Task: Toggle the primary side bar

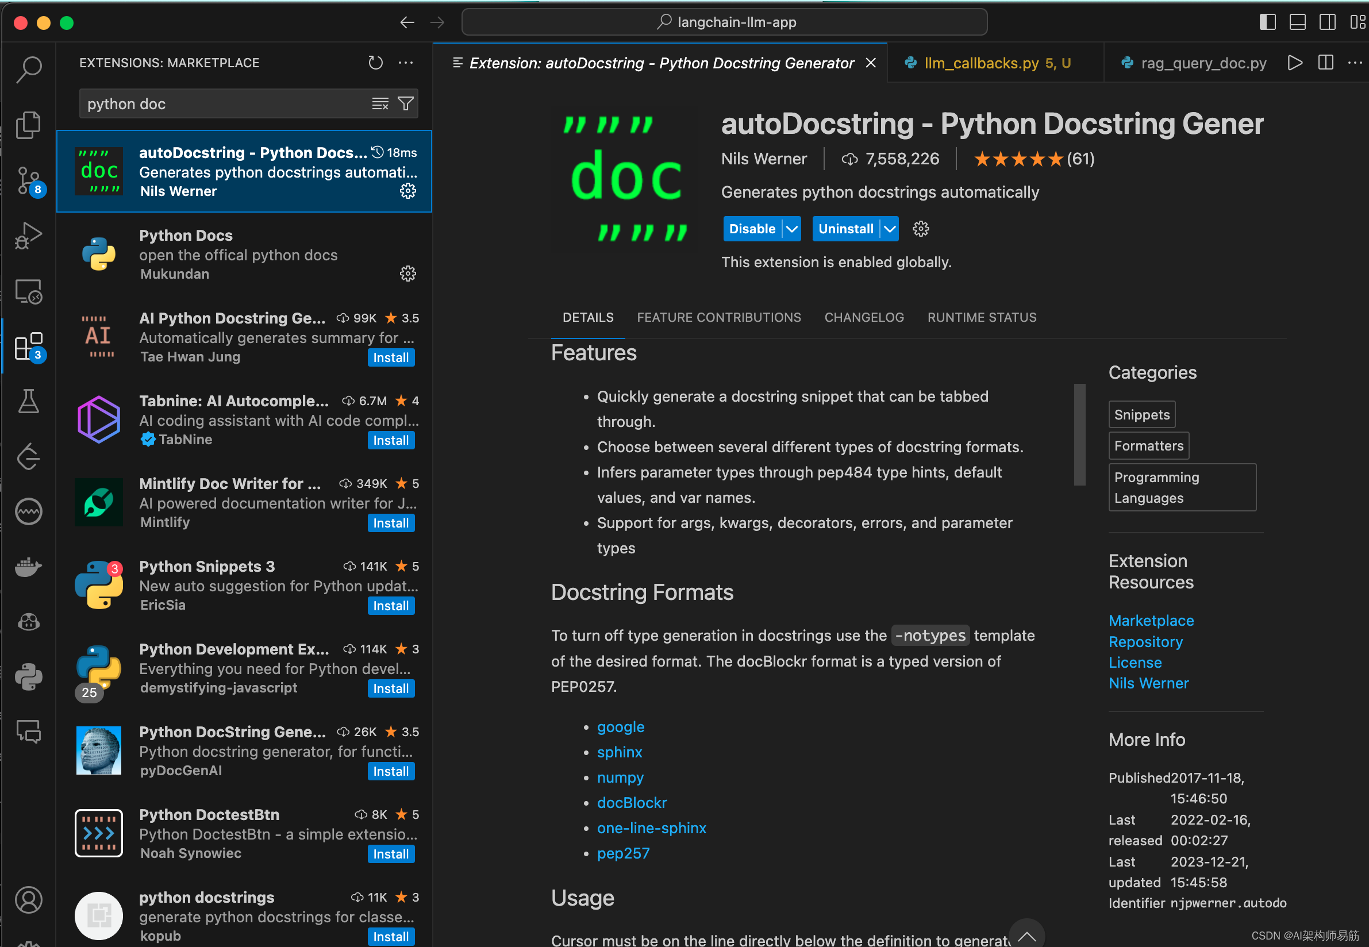Action: click(1267, 22)
